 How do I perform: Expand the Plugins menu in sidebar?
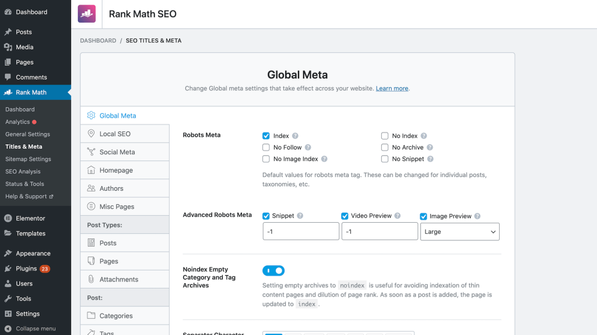[26, 269]
